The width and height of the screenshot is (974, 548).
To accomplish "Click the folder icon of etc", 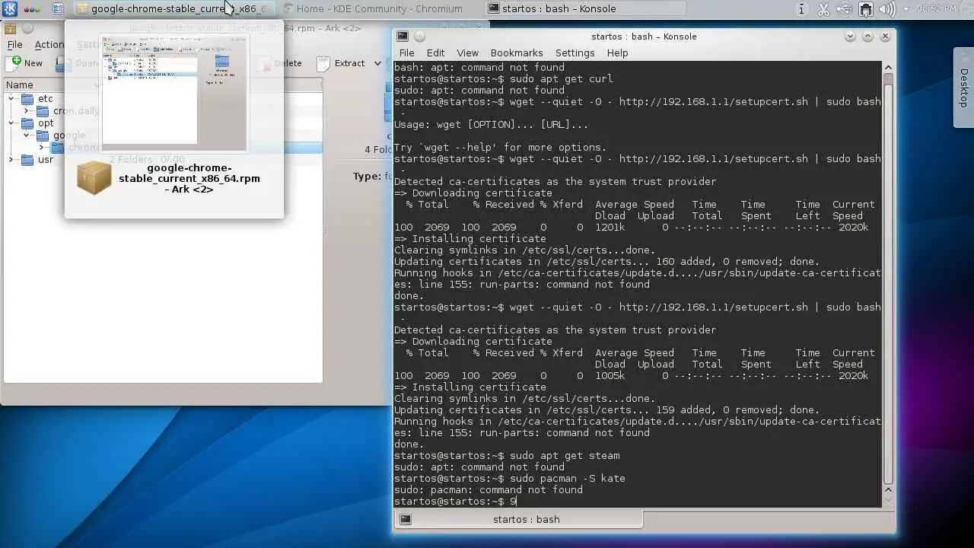I will pyautogui.click(x=27, y=99).
